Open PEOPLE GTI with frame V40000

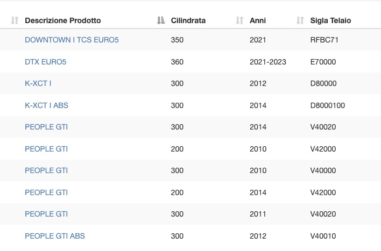tap(46, 170)
